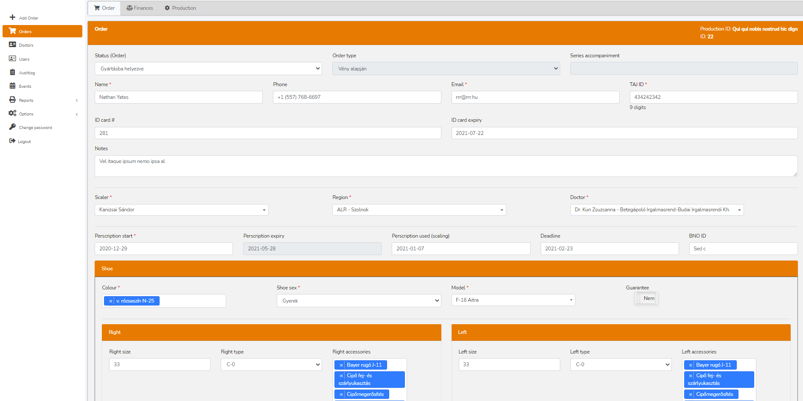This screenshot has height=401, width=803.
Task: Click the Users card icon in sidebar
Action: point(12,59)
